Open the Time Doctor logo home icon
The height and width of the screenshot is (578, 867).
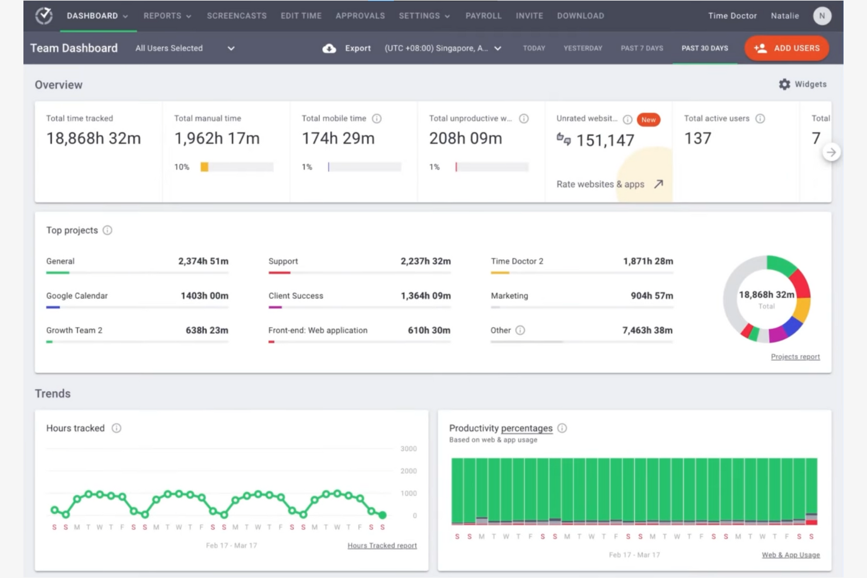(43, 16)
